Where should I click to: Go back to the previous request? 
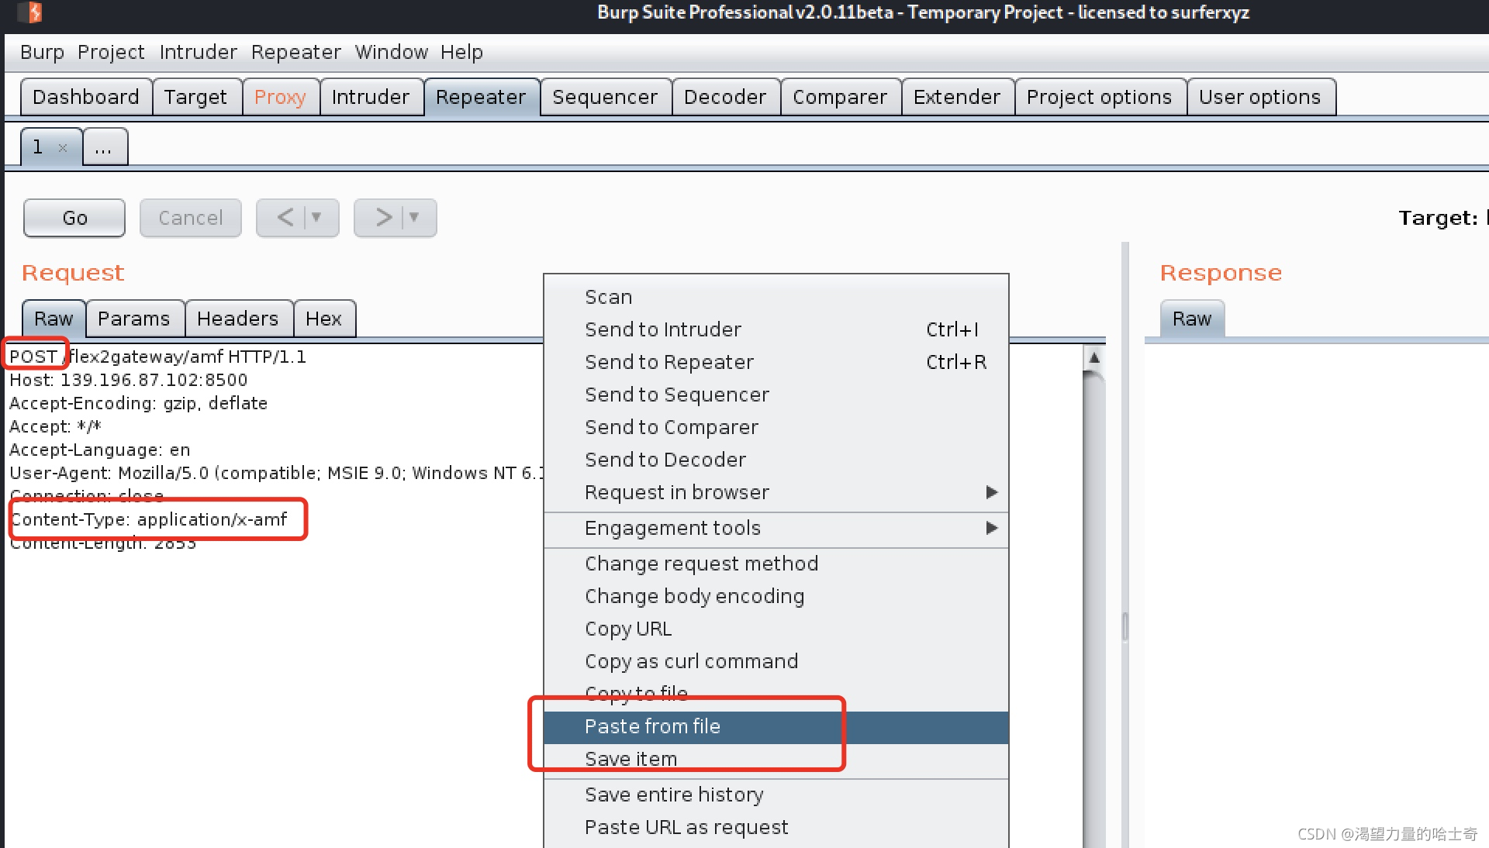[286, 218]
